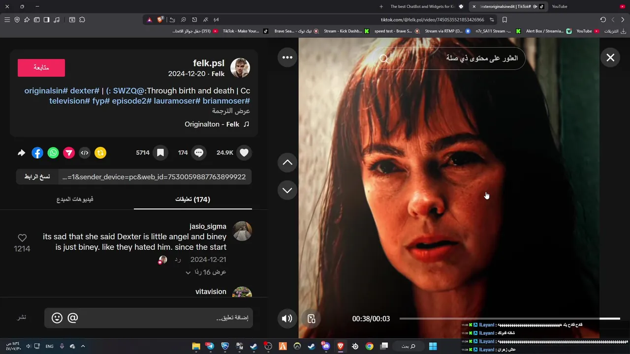Select the فيديوهات المبدع creator videos tab

[75, 199]
